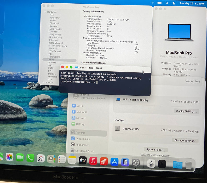Click Terminal folder proxy icon in title bar
The image size is (207, 183).
point(76,67)
